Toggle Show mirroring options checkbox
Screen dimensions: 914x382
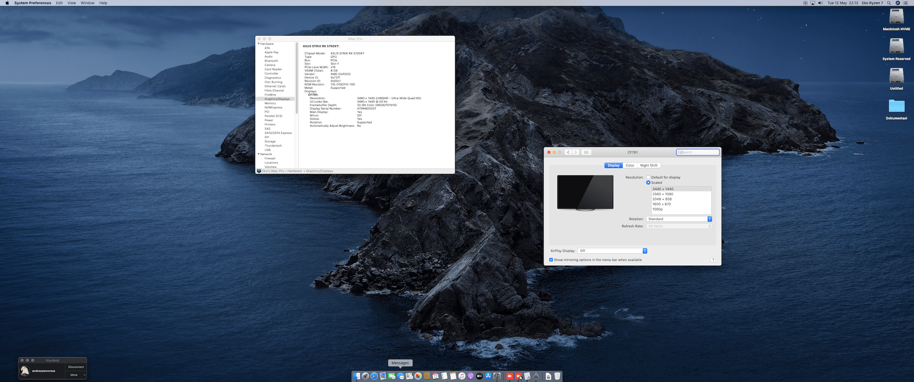(551, 260)
